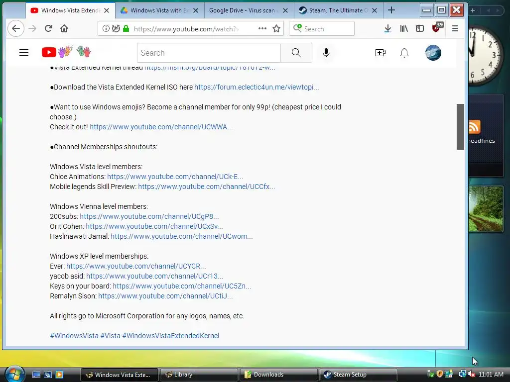510x382 pixels.
Task: Click Windows Vista Exte... taskbar button
Action: point(119,375)
